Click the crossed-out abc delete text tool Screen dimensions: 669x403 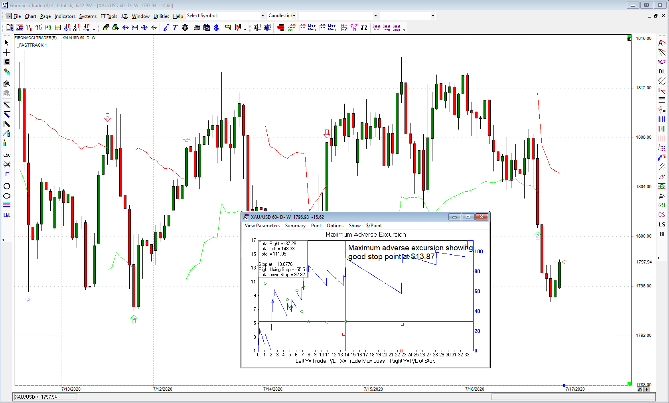(7, 164)
